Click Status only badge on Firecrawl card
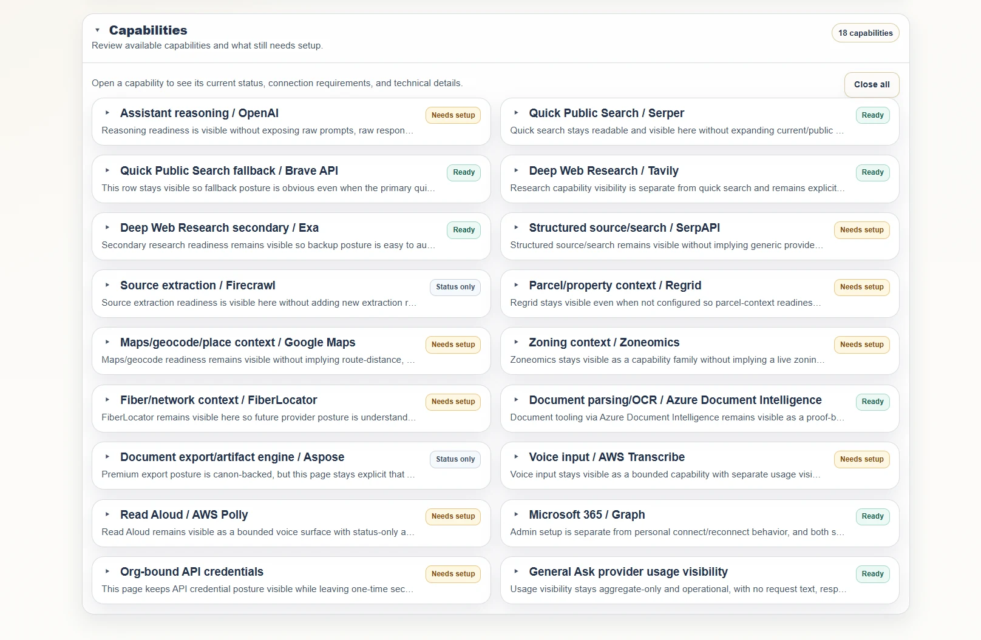The height and width of the screenshot is (640, 981). tap(455, 287)
